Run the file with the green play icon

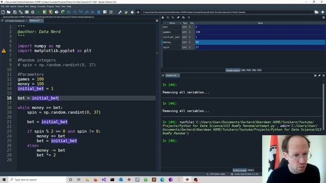(39, 12)
